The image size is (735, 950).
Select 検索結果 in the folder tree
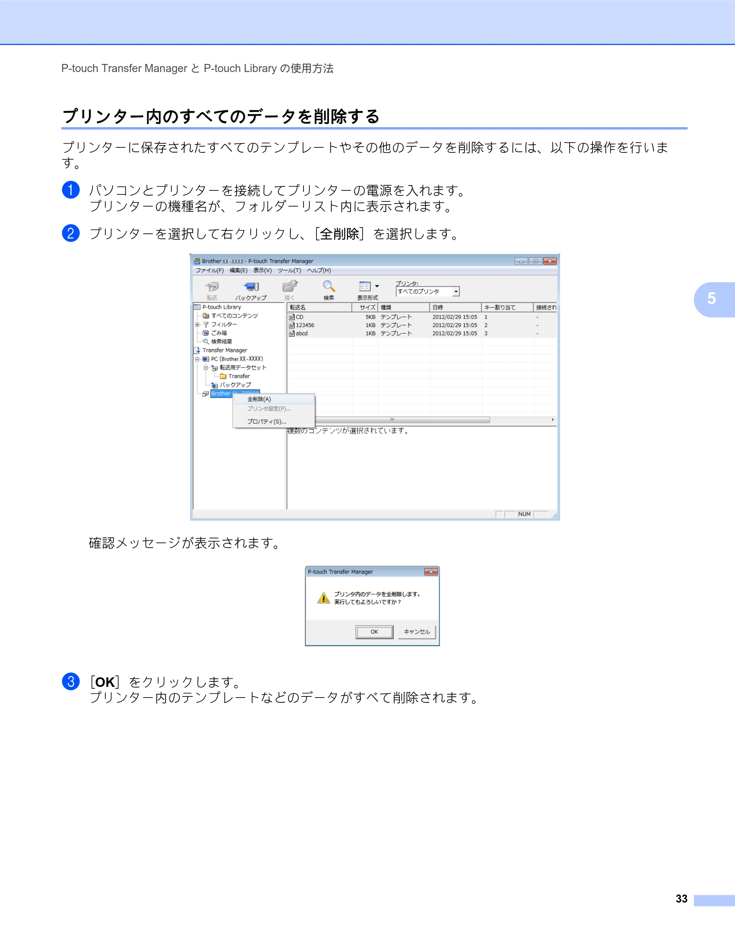click(221, 342)
